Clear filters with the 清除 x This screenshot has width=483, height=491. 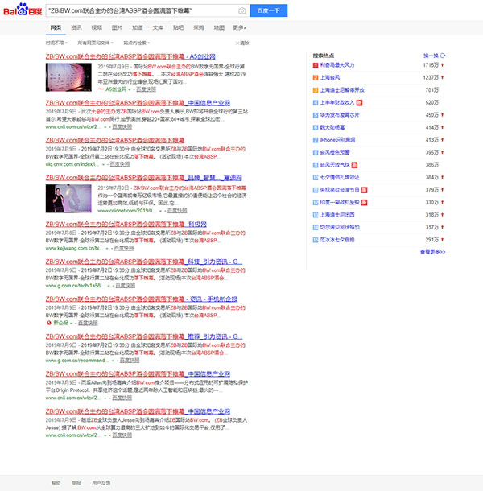tap(242, 43)
